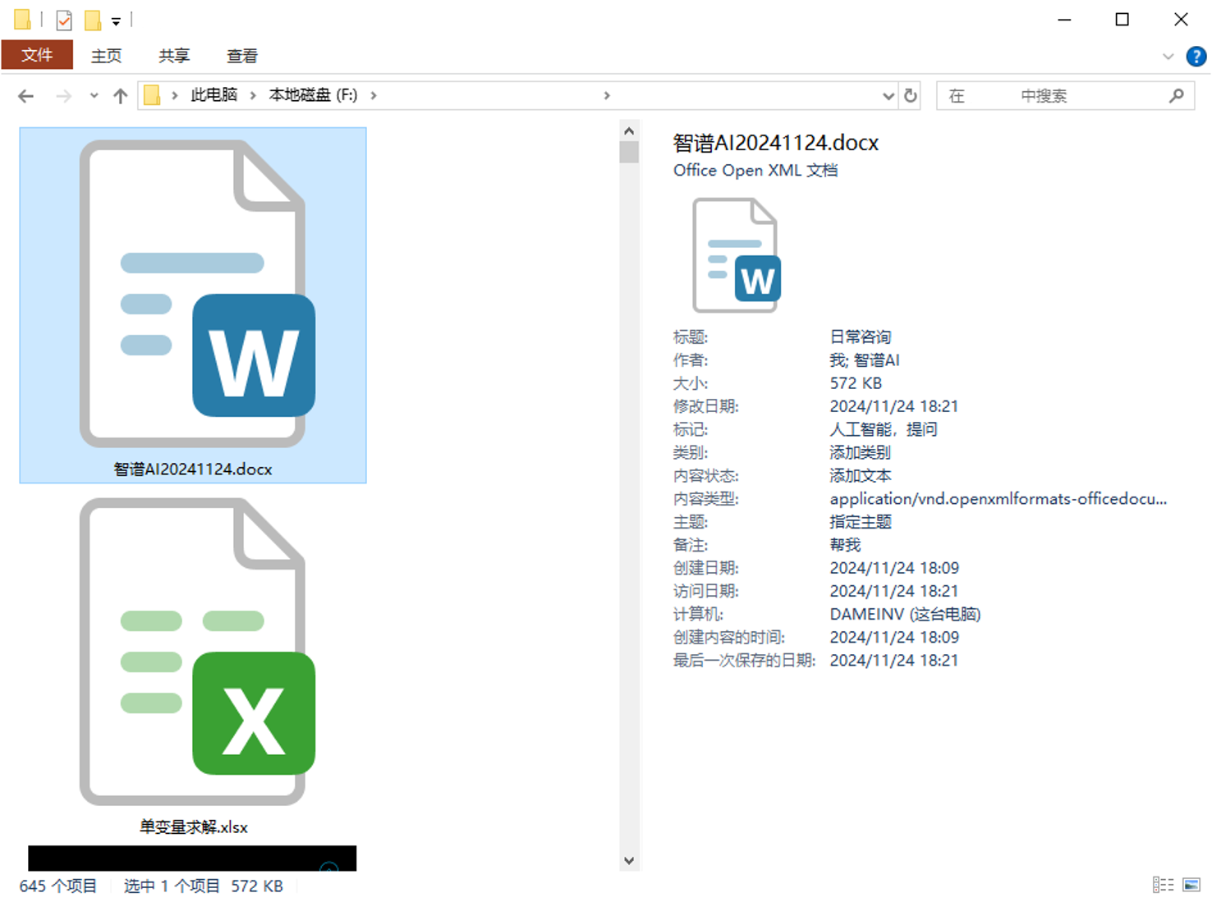This screenshot has height=902, width=1212.
Task: Go forward with the forward arrow
Action: [x=63, y=96]
